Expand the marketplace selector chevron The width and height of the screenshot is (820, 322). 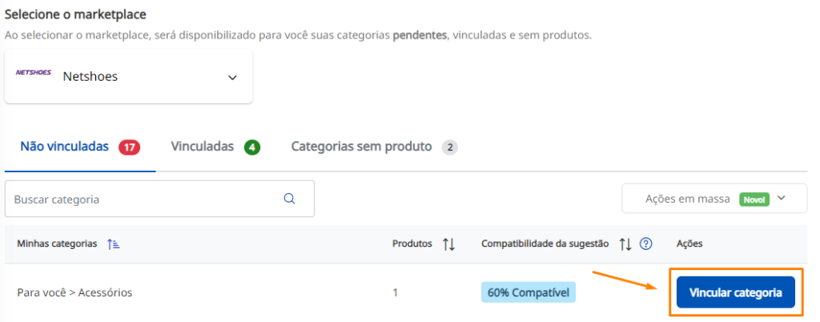(232, 78)
